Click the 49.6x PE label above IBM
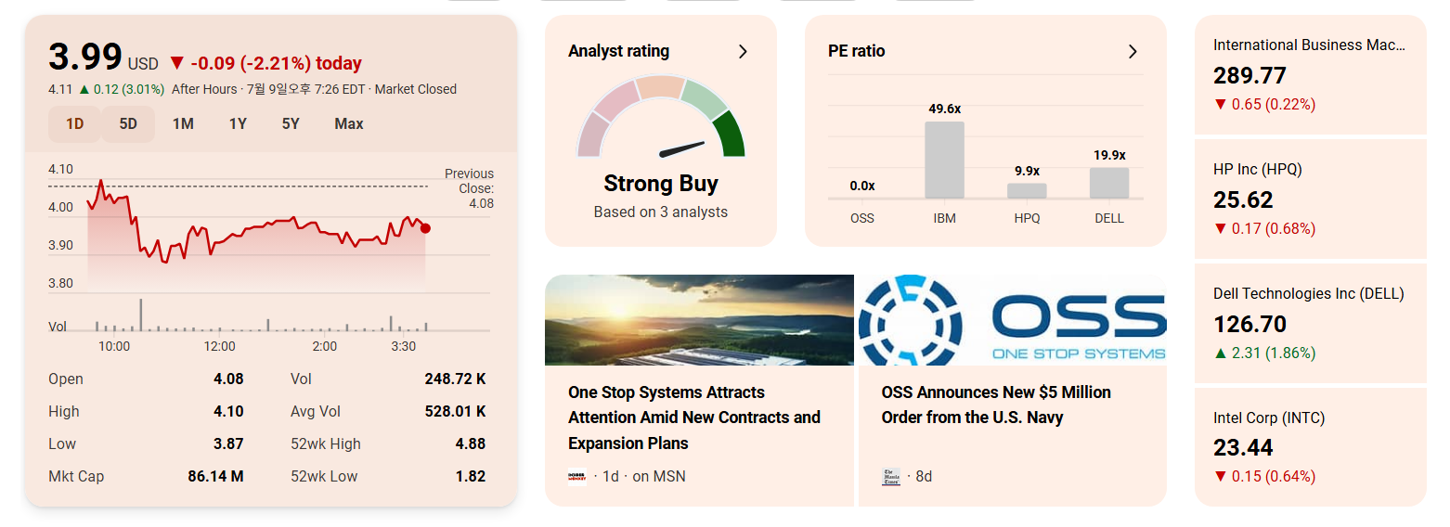Viewport: 1450px width, 527px height. [944, 109]
